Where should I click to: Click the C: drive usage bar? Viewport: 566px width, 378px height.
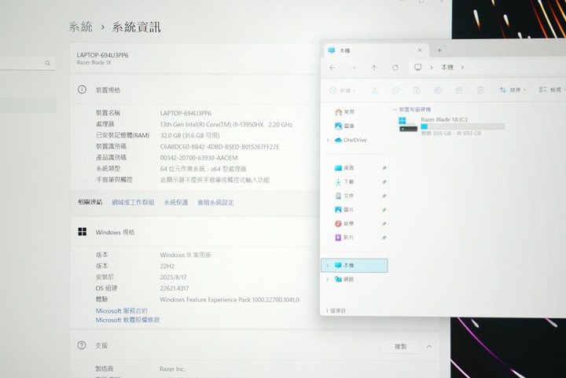tap(463, 127)
